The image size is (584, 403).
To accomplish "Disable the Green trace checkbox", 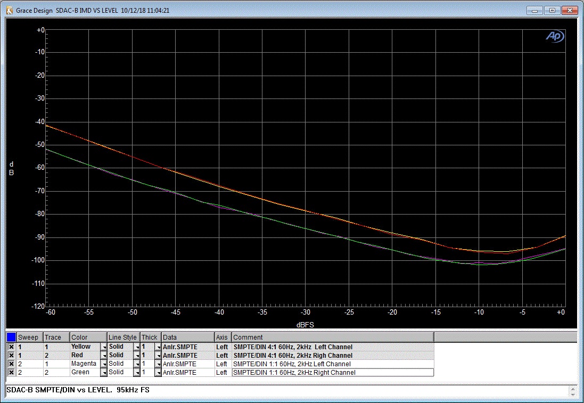I will click(11, 372).
